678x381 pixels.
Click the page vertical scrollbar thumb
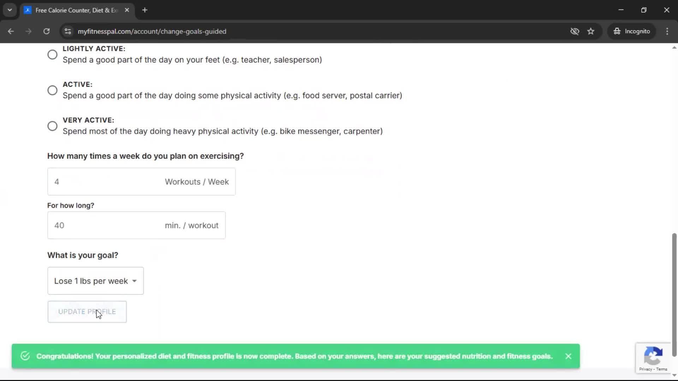click(674, 295)
